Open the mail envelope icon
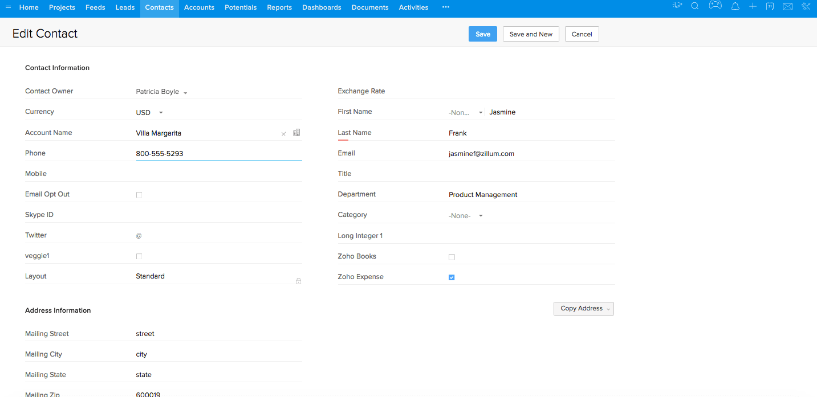Screen dimensions: 817x397 coord(788,7)
